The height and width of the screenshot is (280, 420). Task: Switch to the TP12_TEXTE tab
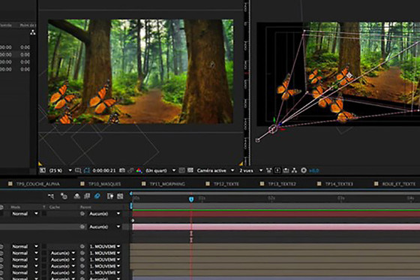click(x=226, y=184)
